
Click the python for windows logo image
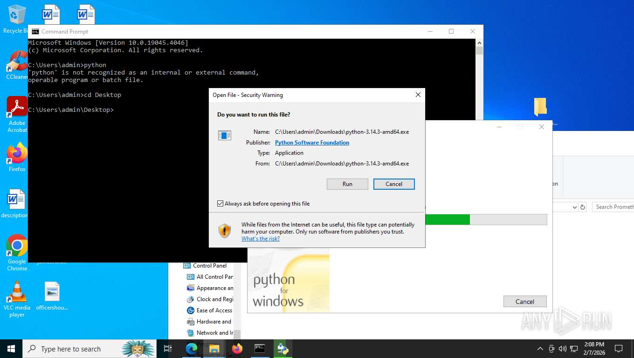point(289,280)
